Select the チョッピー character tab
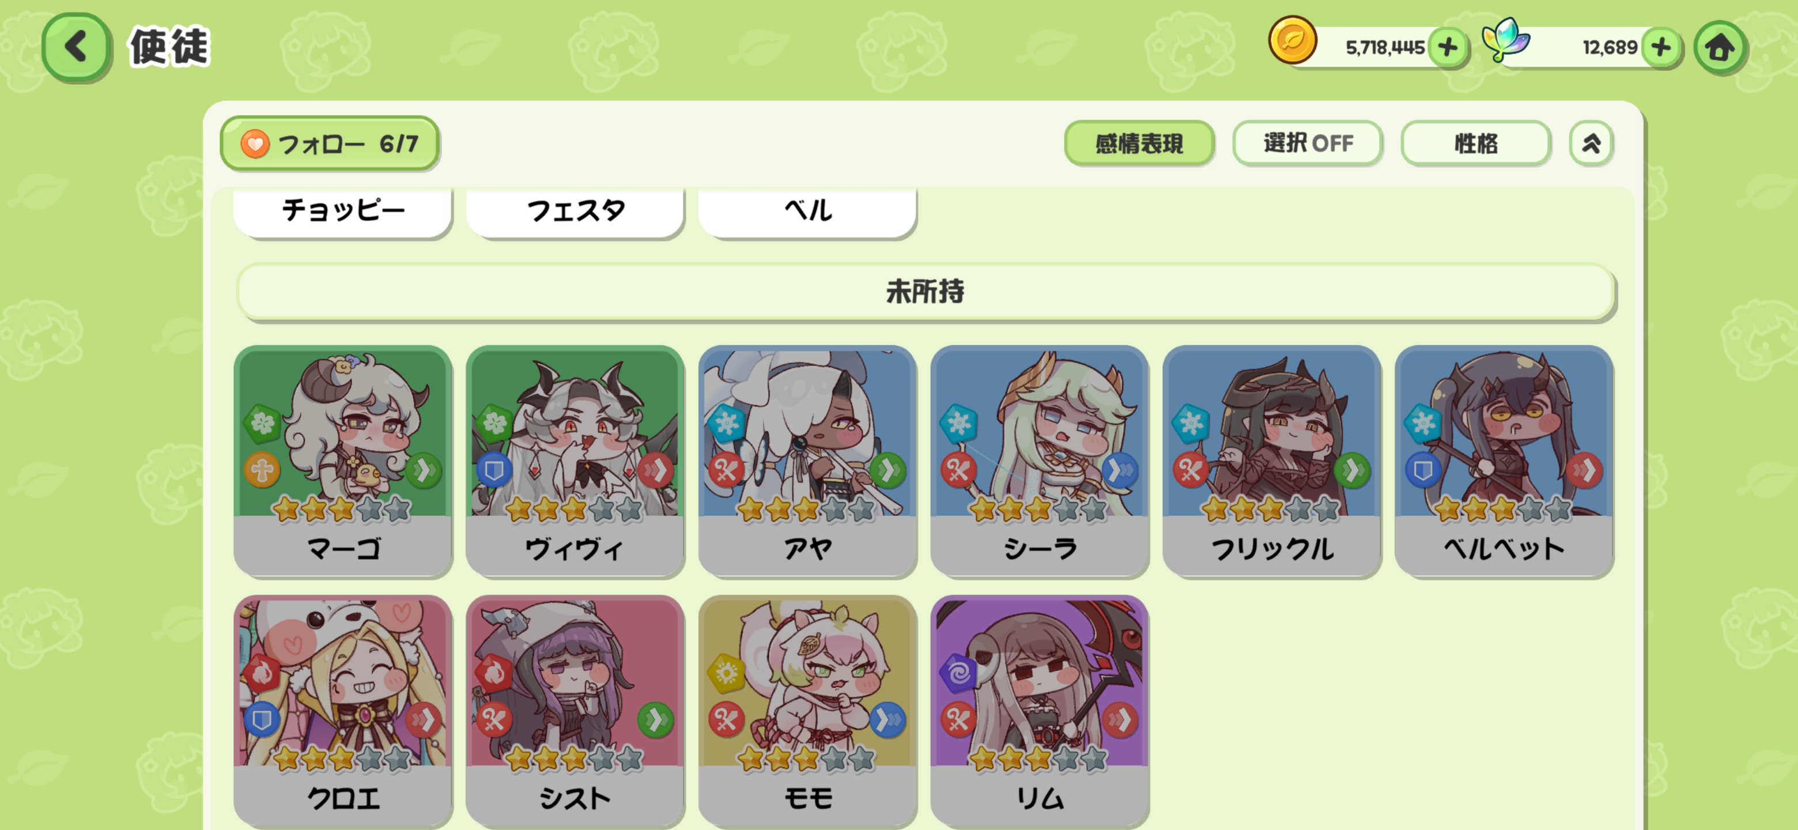The height and width of the screenshot is (830, 1798). pyautogui.click(x=343, y=210)
